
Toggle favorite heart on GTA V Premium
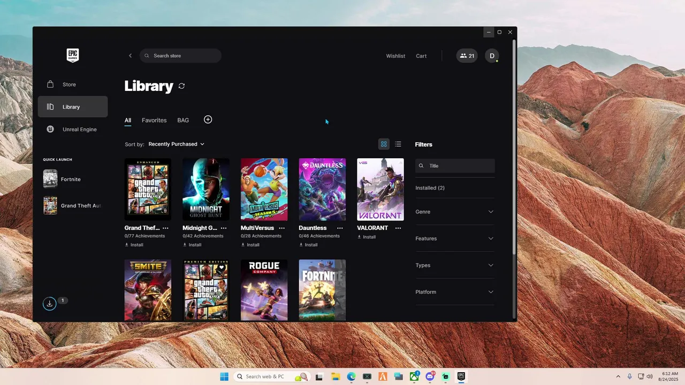(222, 267)
